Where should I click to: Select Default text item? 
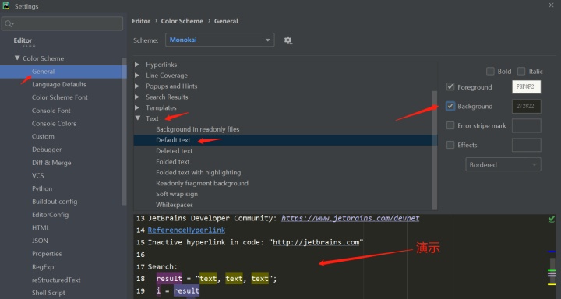pos(173,140)
